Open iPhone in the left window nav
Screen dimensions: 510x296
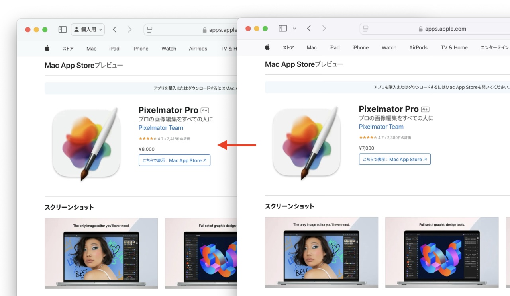tap(140, 49)
